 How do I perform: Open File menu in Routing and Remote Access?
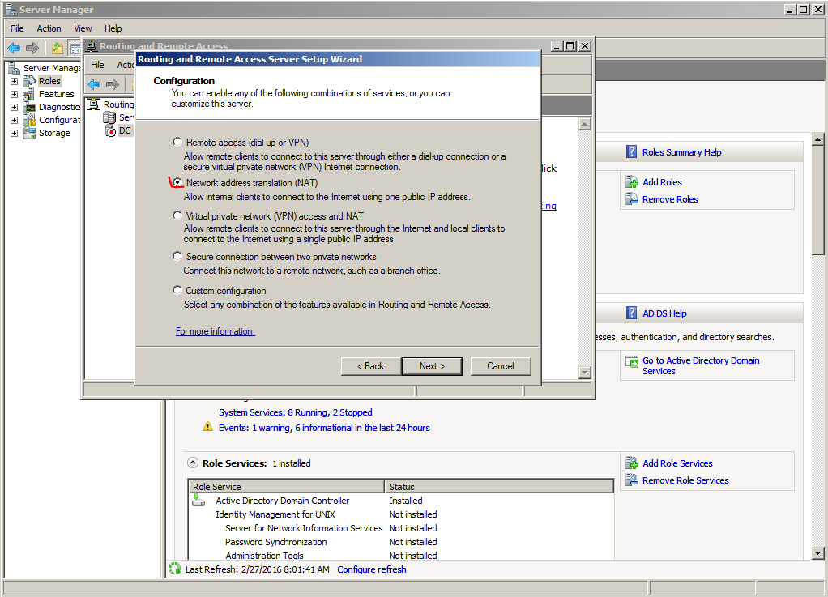pyautogui.click(x=98, y=65)
